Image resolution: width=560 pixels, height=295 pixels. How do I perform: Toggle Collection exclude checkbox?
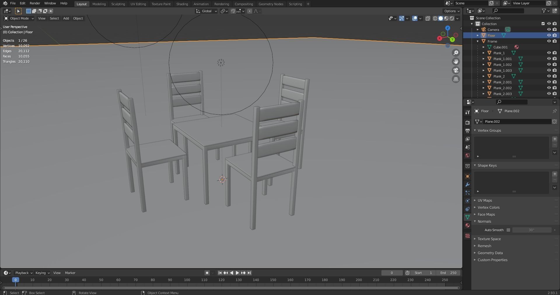[x=543, y=24]
